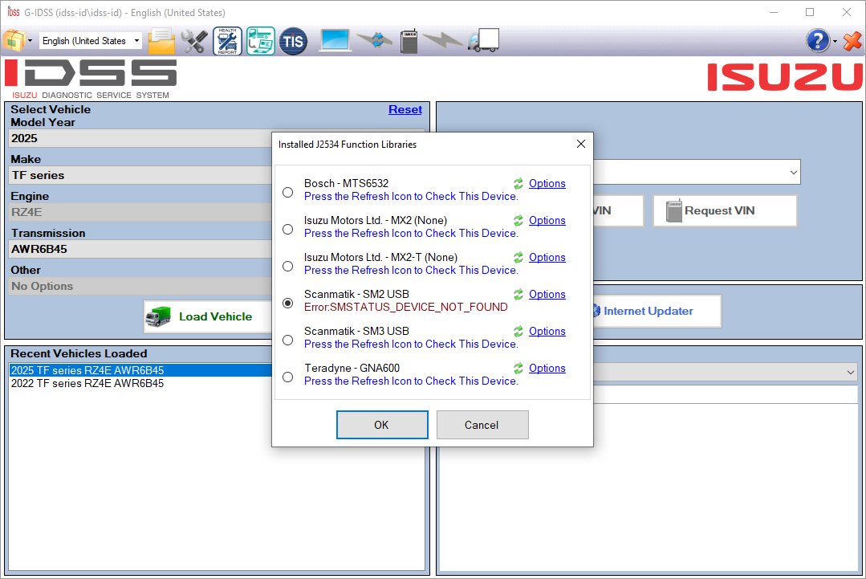The width and height of the screenshot is (866, 579).
Task: Open the blue Help question mark icon
Action: coord(817,41)
